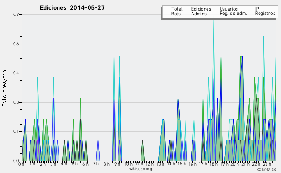Click the "13 h" x-axis label
281x173 pixels.
[x=160, y=164]
